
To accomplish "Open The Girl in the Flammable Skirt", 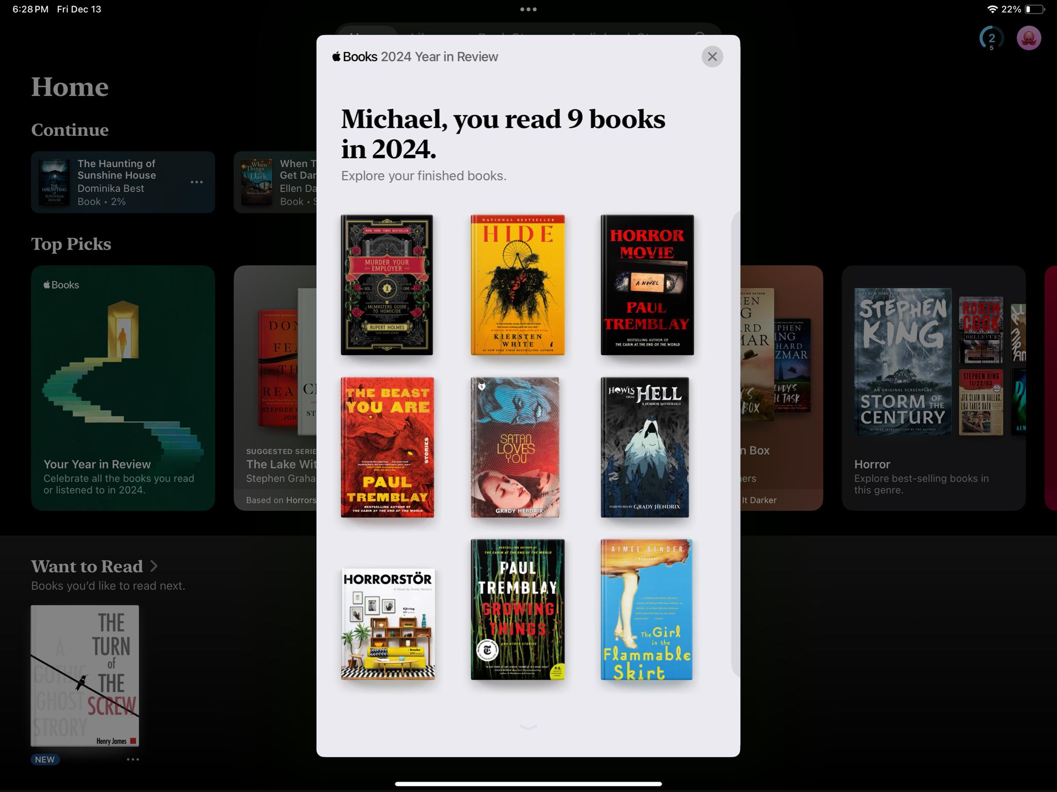I will tap(646, 609).
